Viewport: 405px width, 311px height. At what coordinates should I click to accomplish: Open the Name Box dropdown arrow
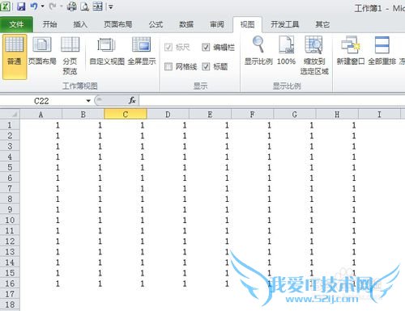click(x=88, y=101)
